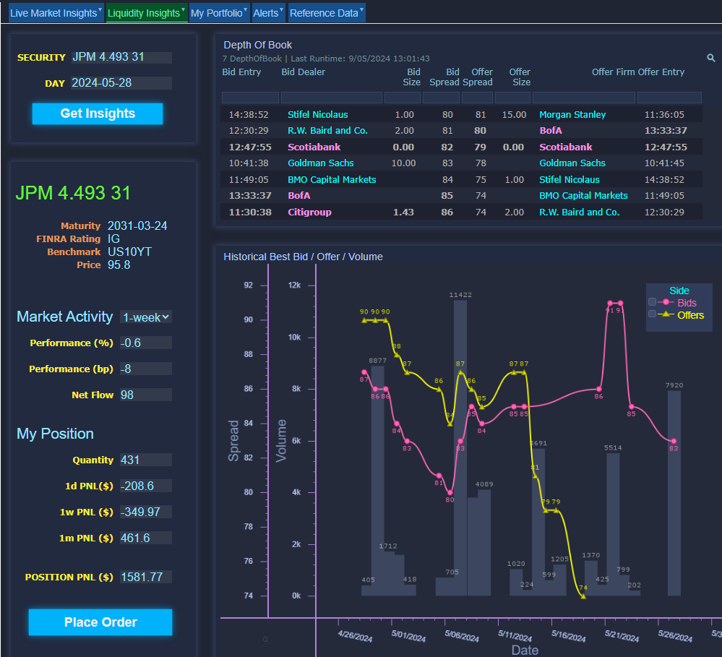Click the offer data point labeled 74
Viewport: 722px width, 657px height.
coord(583,596)
